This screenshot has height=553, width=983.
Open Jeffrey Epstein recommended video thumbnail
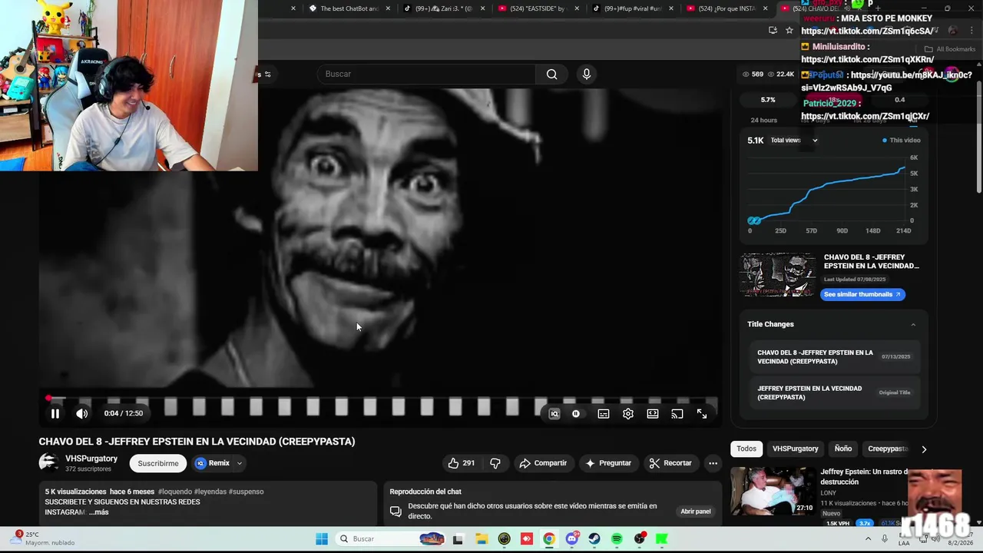coord(773,490)
